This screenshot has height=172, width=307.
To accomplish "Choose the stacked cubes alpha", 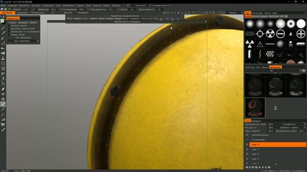I will tap(270, 54).
